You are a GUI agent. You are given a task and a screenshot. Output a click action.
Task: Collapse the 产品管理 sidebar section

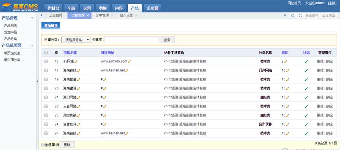click(x=32, y=18)
